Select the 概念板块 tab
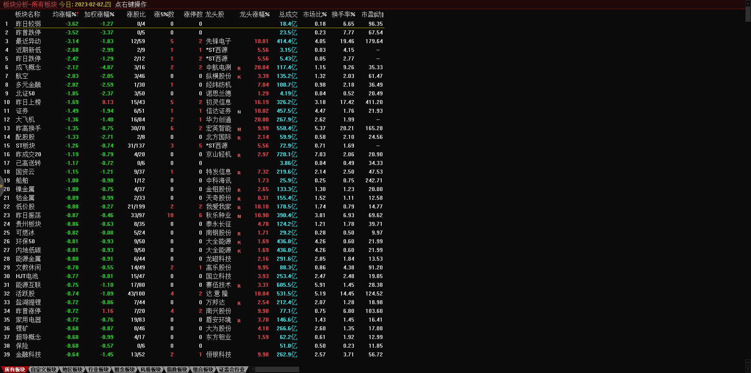 [124, 369]
